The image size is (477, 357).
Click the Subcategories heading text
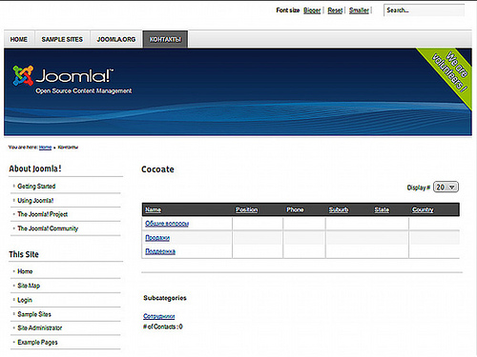pyautogui.click(x=165, y=298)
